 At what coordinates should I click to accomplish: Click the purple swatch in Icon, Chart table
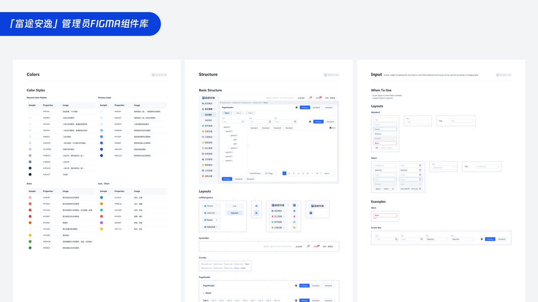101,222
